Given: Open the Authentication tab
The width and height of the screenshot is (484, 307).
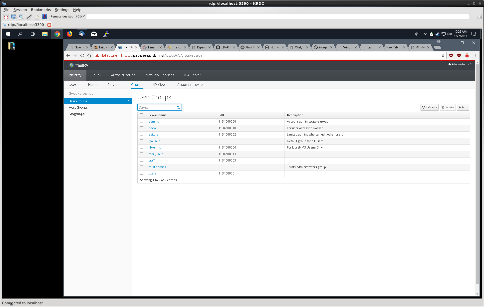Looking at the screenshot, I should [x=123, y=75].
